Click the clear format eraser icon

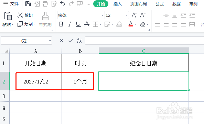pos(142,24)
